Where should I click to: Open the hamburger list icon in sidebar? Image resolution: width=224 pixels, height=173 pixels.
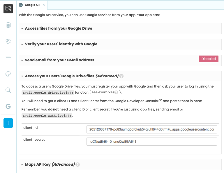click(8, 58)
